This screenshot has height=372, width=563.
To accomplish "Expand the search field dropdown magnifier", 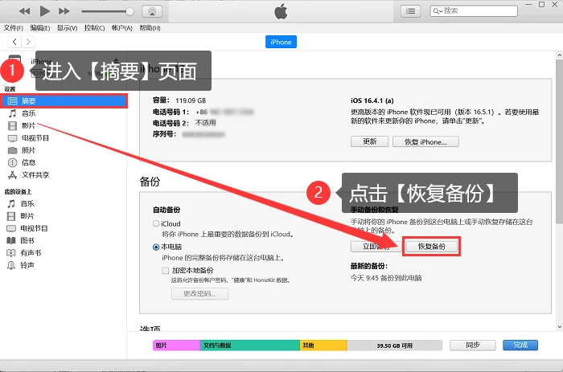I will 438,11.
